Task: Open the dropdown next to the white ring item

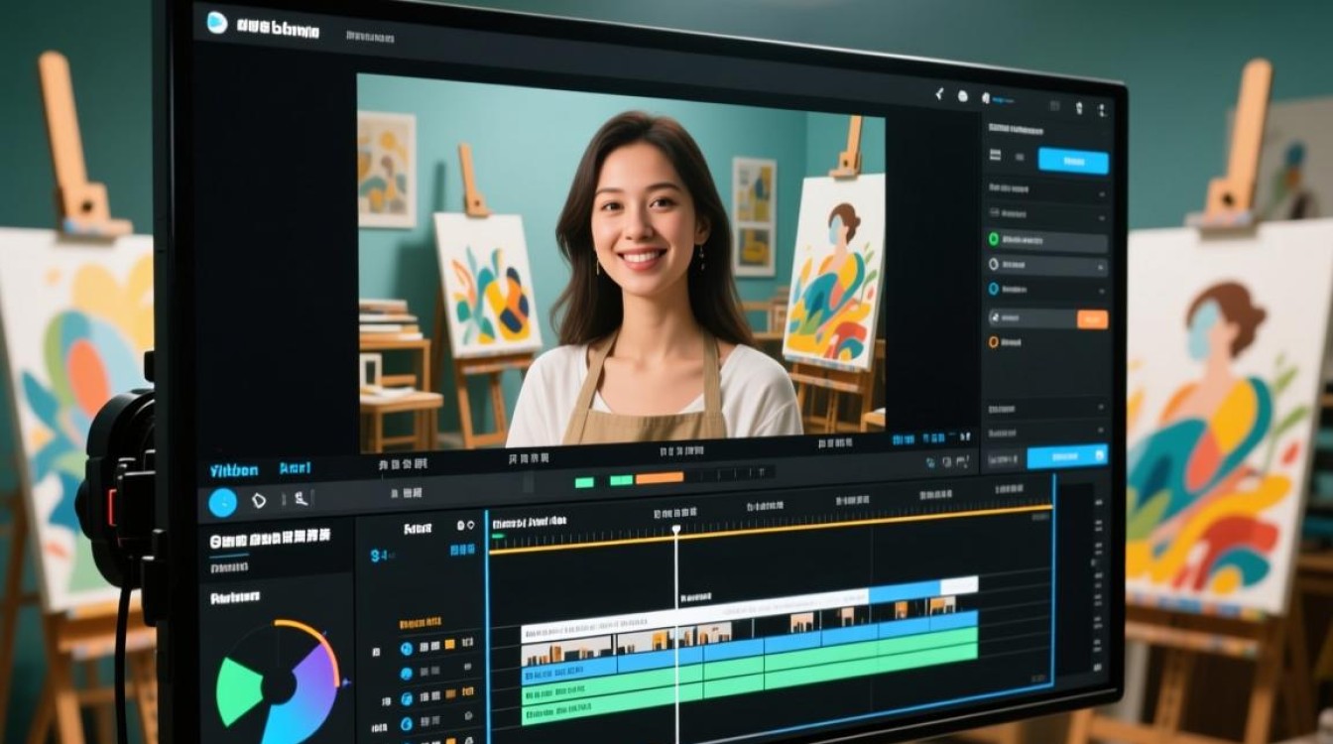Action: (1101, 266)
